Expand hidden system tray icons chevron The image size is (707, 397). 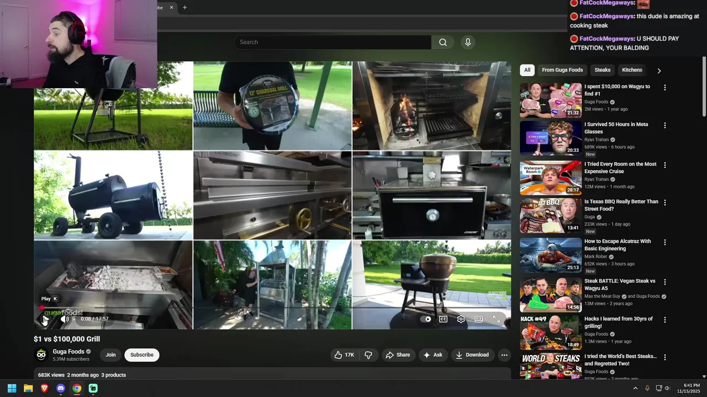[x=635, y=388]
